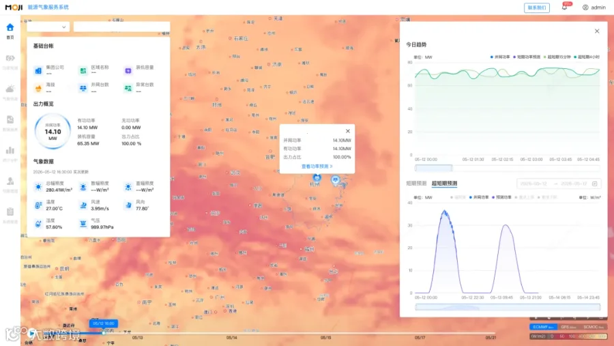
Task: Click the 风向 wind direction icon
Action: click(x=128, y=205)
